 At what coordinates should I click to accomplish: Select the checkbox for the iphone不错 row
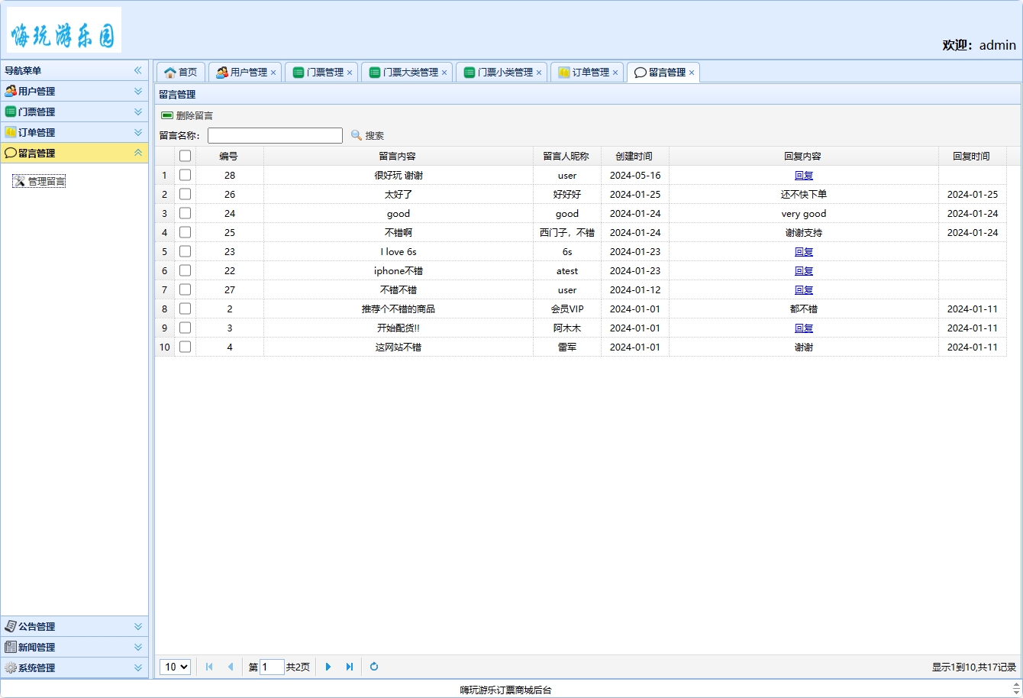click(x=185, y=270)
